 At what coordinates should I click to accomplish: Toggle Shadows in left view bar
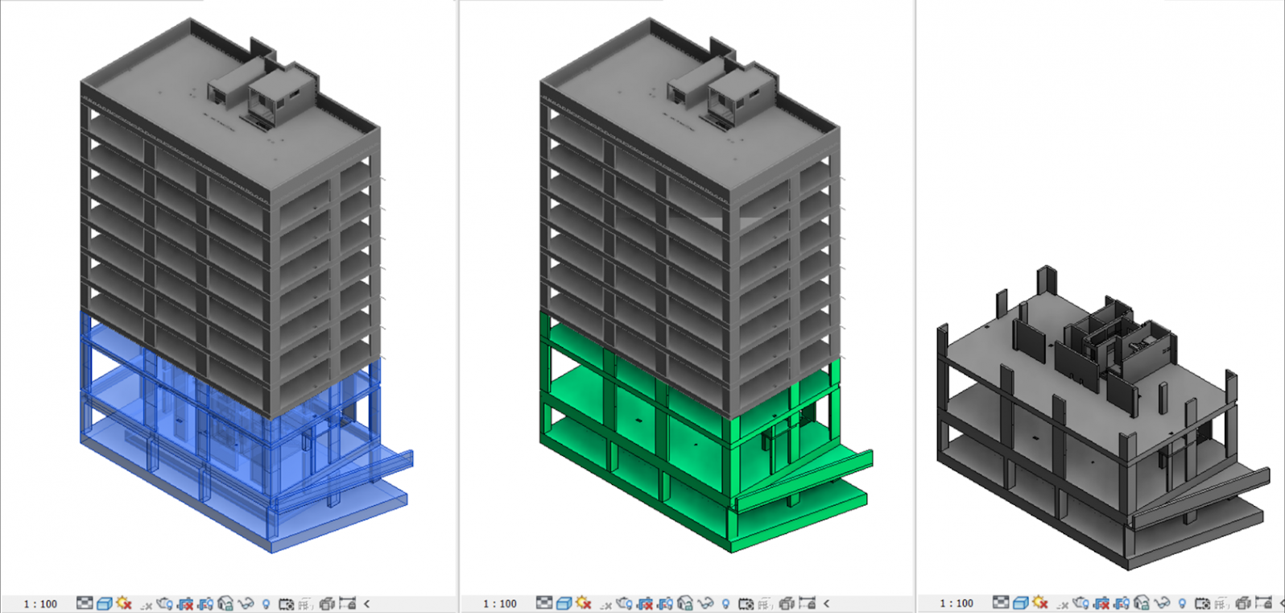147,605
